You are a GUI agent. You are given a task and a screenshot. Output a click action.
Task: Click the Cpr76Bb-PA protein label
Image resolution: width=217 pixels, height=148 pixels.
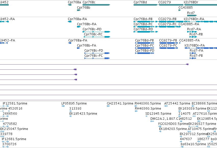[87, 46]
